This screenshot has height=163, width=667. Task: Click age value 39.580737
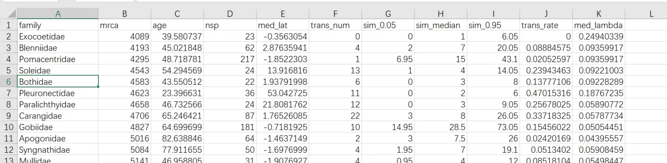tap(177, 36)
